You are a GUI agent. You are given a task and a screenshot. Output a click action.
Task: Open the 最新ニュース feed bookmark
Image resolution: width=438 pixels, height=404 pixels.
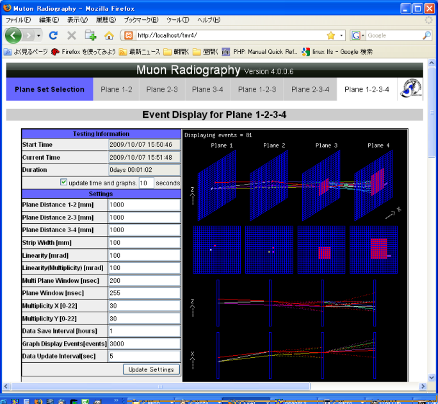pyautogui.click(x=140, y=52)
